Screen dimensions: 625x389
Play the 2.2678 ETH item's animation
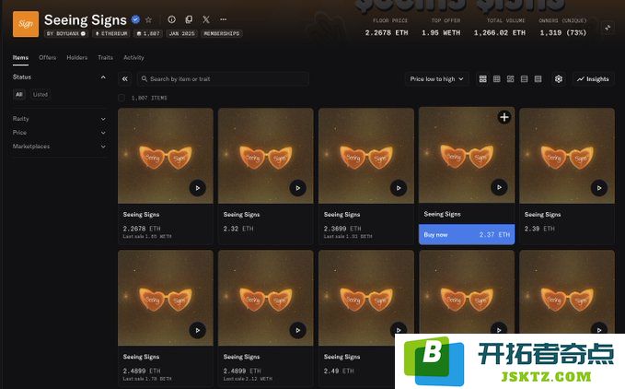[x=197, y=188]
